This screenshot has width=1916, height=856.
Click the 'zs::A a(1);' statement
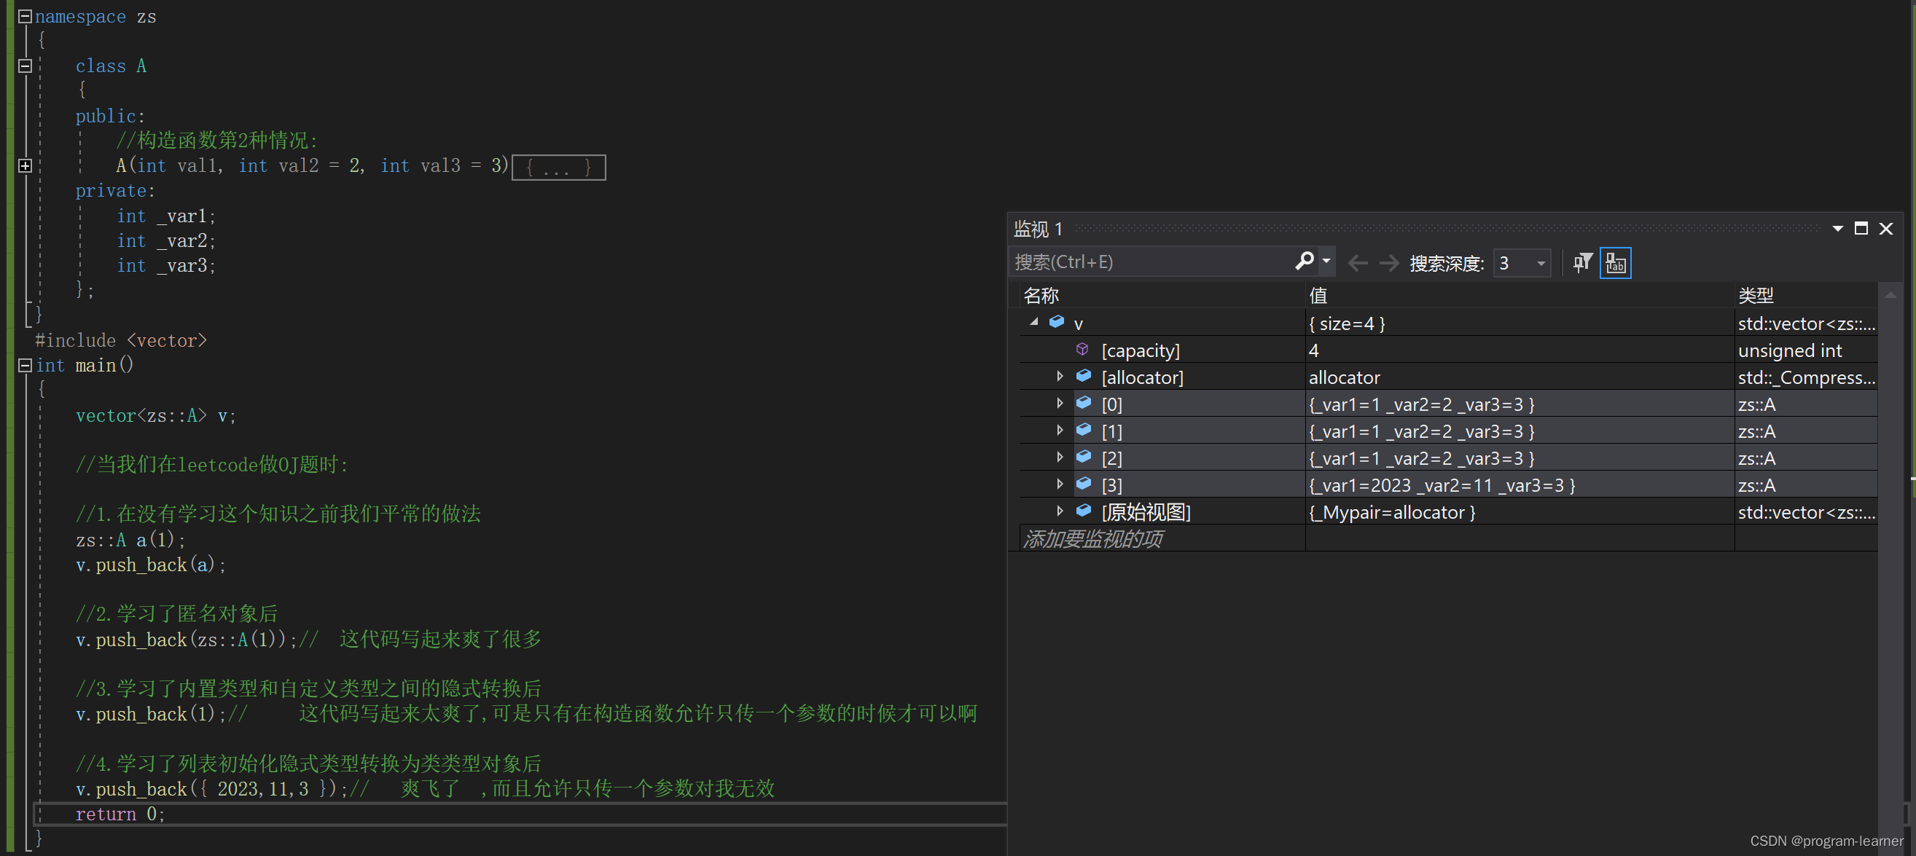[130, 540]
